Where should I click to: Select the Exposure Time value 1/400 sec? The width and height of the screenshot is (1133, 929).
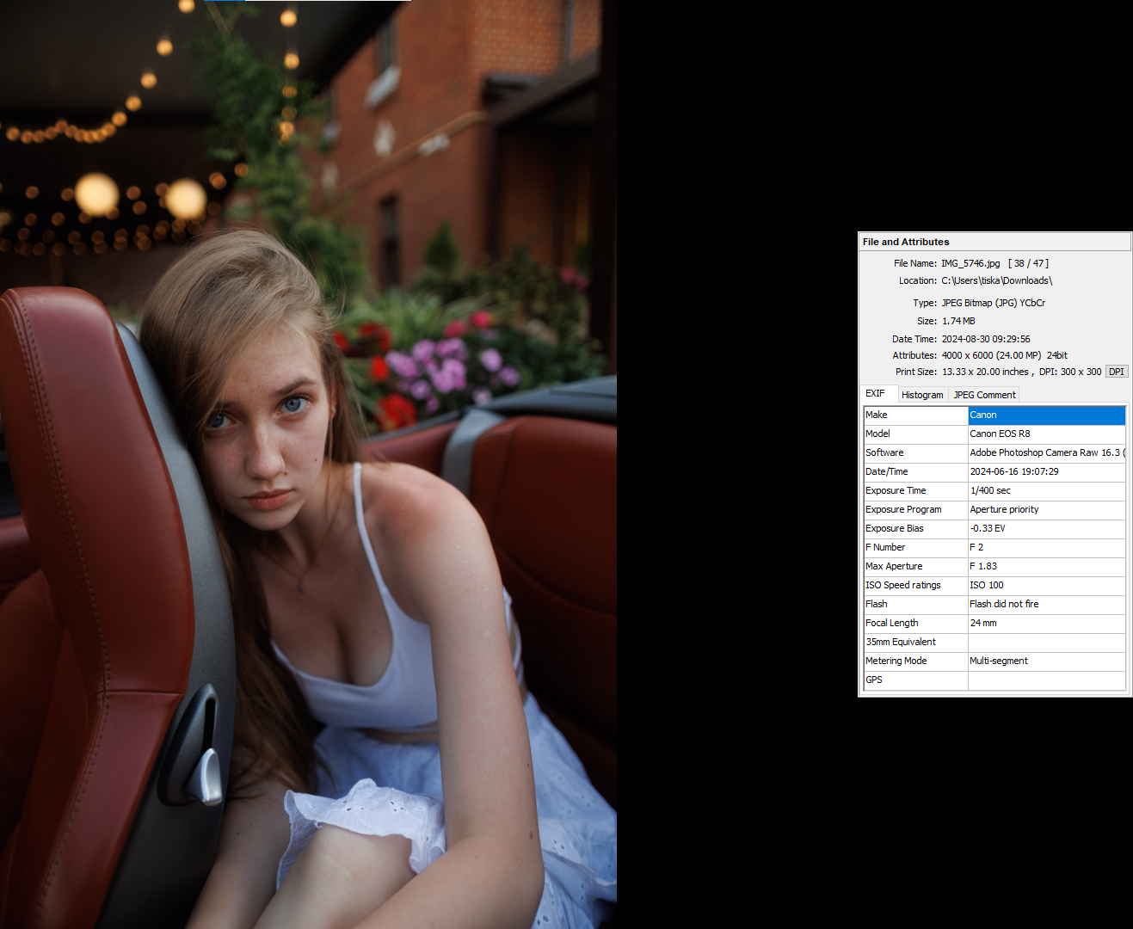1046,490
